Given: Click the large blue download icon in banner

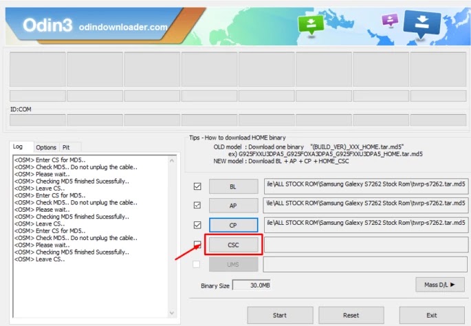Looking at the screenshot, I should click(x=422, y=24).
